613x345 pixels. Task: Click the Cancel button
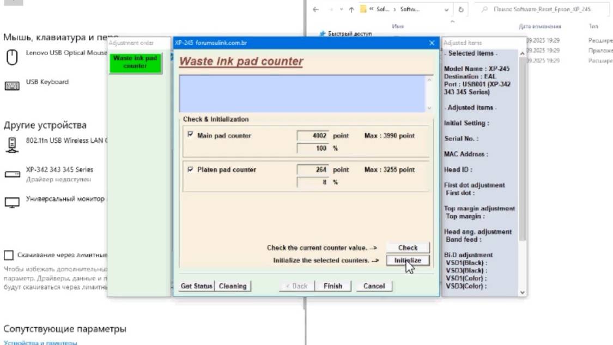click(374, 286)
